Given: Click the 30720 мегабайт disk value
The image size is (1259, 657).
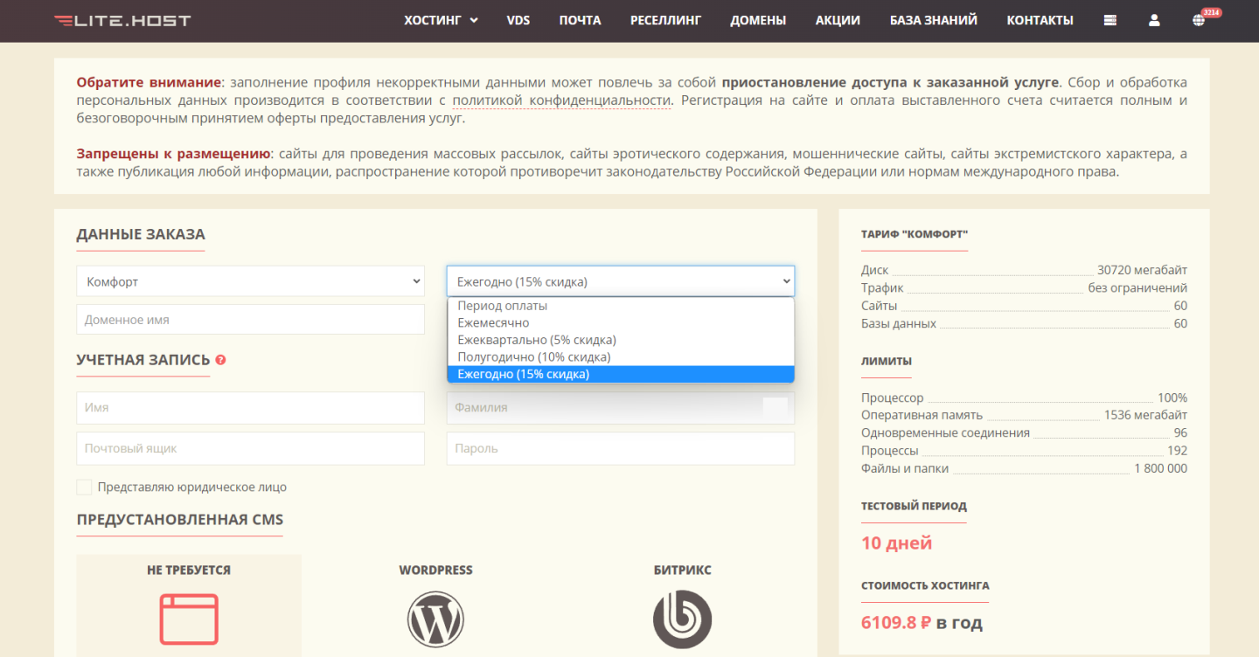Looking at the screenshot, I should pos(1142,270).
